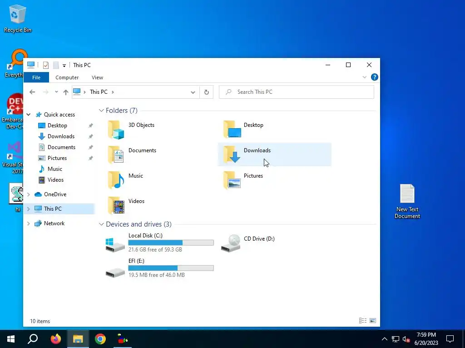Open the File menu
This screenshot has height=348, width=465.
click(x=36, y=77)
